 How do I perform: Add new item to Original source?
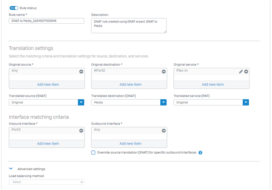[x=48, y=84]
